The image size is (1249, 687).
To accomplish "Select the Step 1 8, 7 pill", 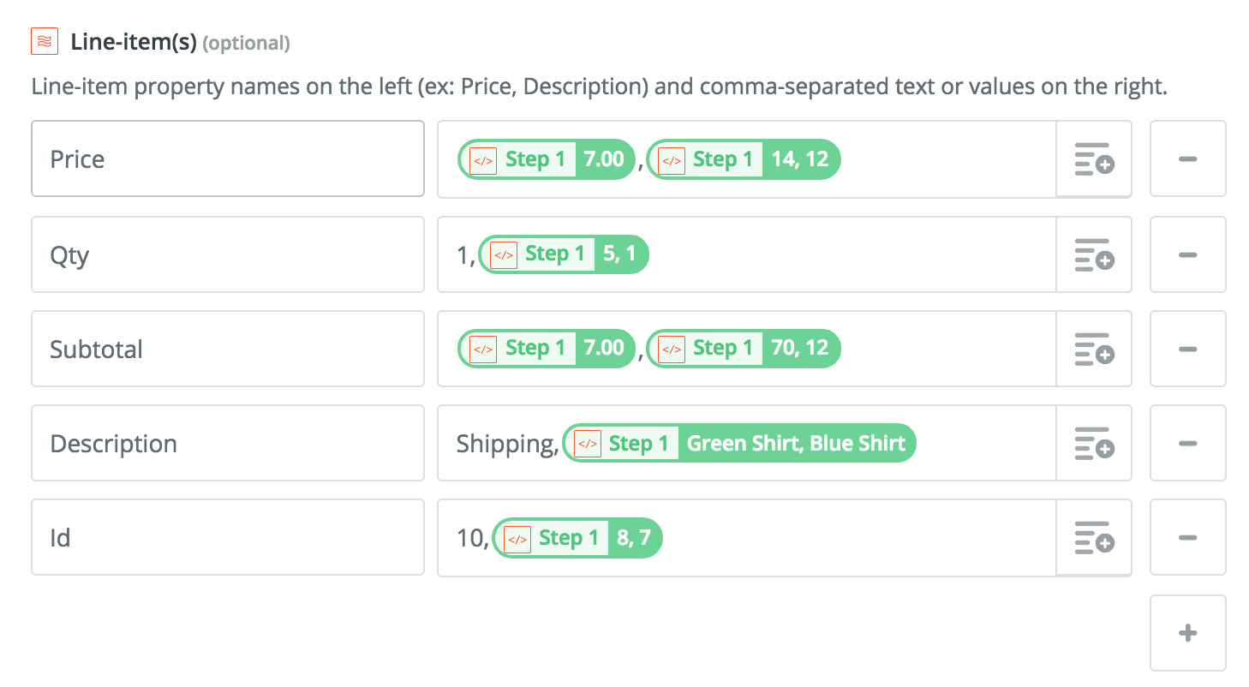I will pyautogui.click(x=578, y=538).
